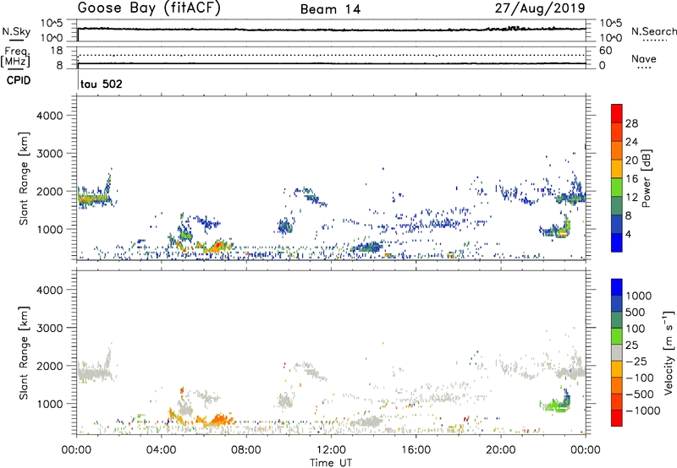Pick the gray segment of Velocity color bar

coord(617,353)
